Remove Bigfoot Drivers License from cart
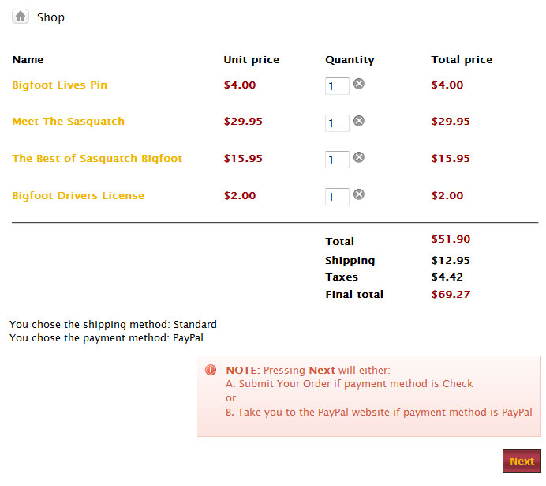546x486 pixels. (x=358, y=194)
